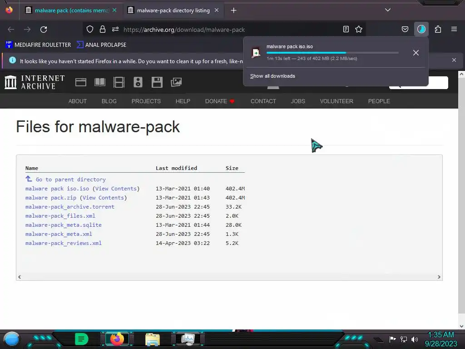The image size is (465, 349).
Task: Open MEDIAFIRE ROULETTER bookmark
Action: tap(38, 45)
